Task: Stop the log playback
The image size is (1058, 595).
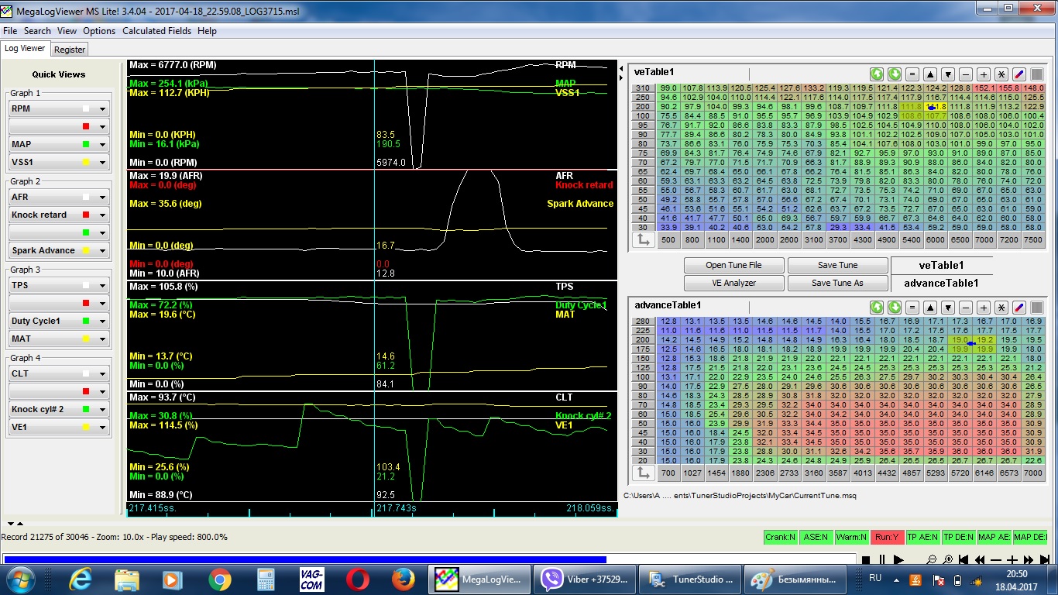Action: pos(866,559)
